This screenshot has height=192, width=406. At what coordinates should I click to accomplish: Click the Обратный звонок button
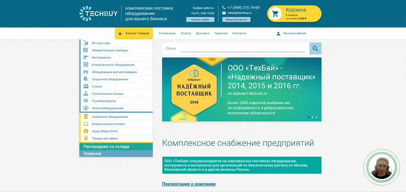pos(236,20)
